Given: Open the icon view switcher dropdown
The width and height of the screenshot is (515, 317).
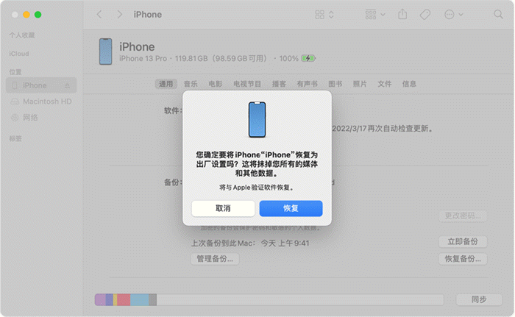Looking at the screenshot, I should pos(324,15).
